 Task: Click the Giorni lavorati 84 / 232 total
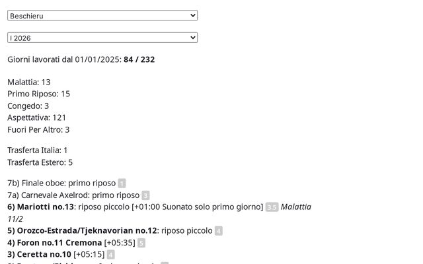tap(139, 59)
